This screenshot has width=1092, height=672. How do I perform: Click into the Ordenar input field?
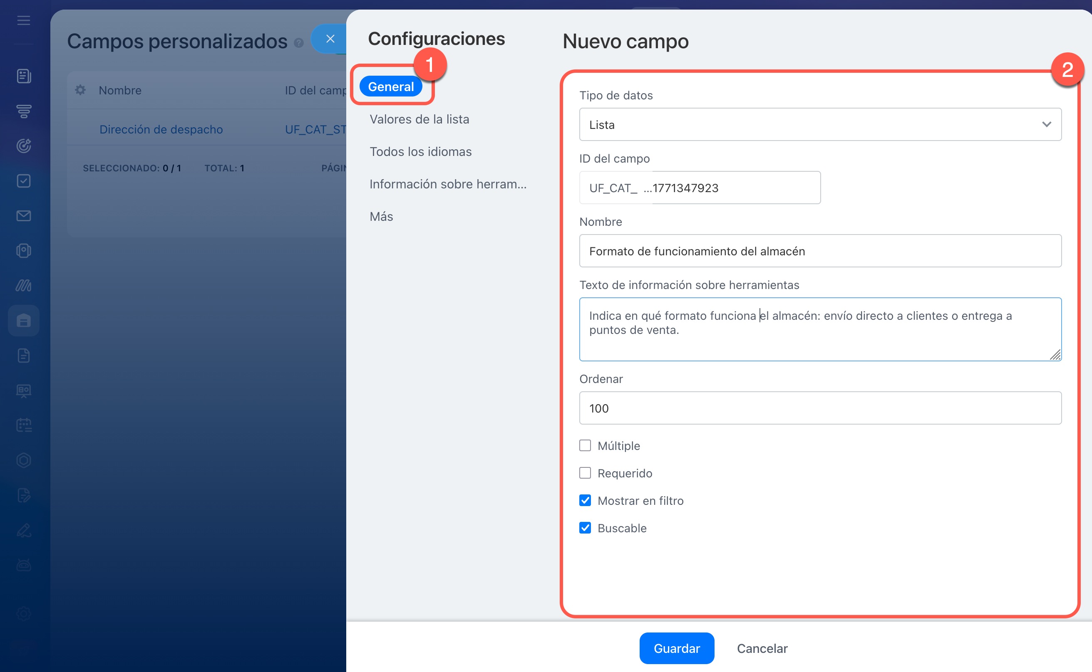[x=820, y=408]
